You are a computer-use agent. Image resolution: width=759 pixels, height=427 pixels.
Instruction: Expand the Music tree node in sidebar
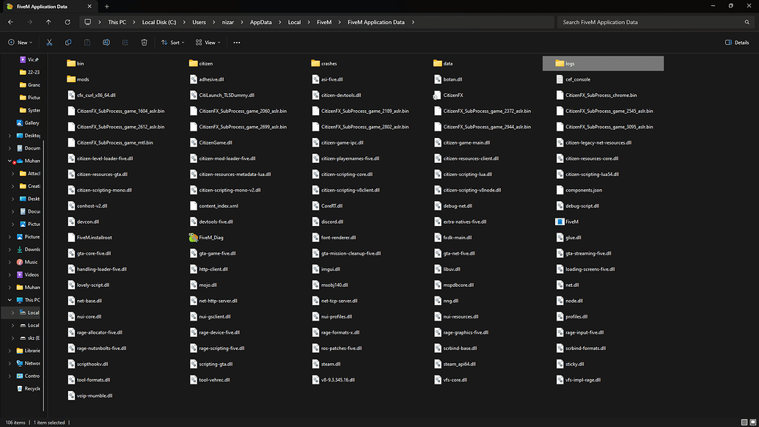pyautogui.click(x=10, y=262)
